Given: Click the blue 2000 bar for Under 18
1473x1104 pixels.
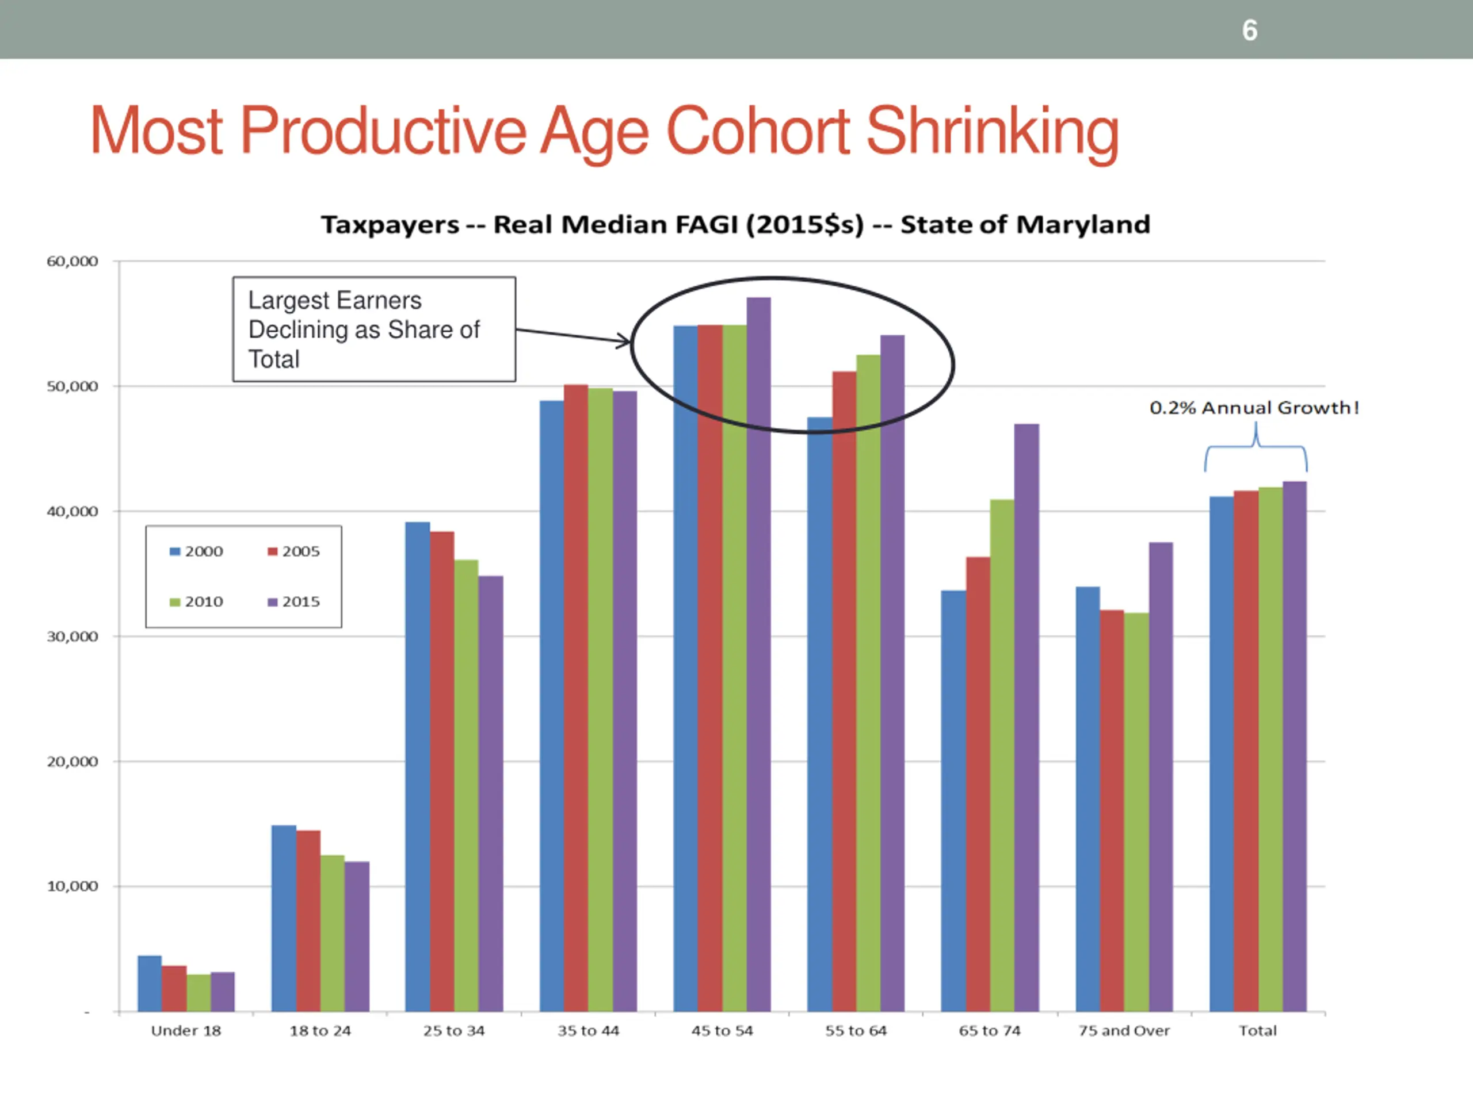Looking at the screenshot, I should point(150,984).
